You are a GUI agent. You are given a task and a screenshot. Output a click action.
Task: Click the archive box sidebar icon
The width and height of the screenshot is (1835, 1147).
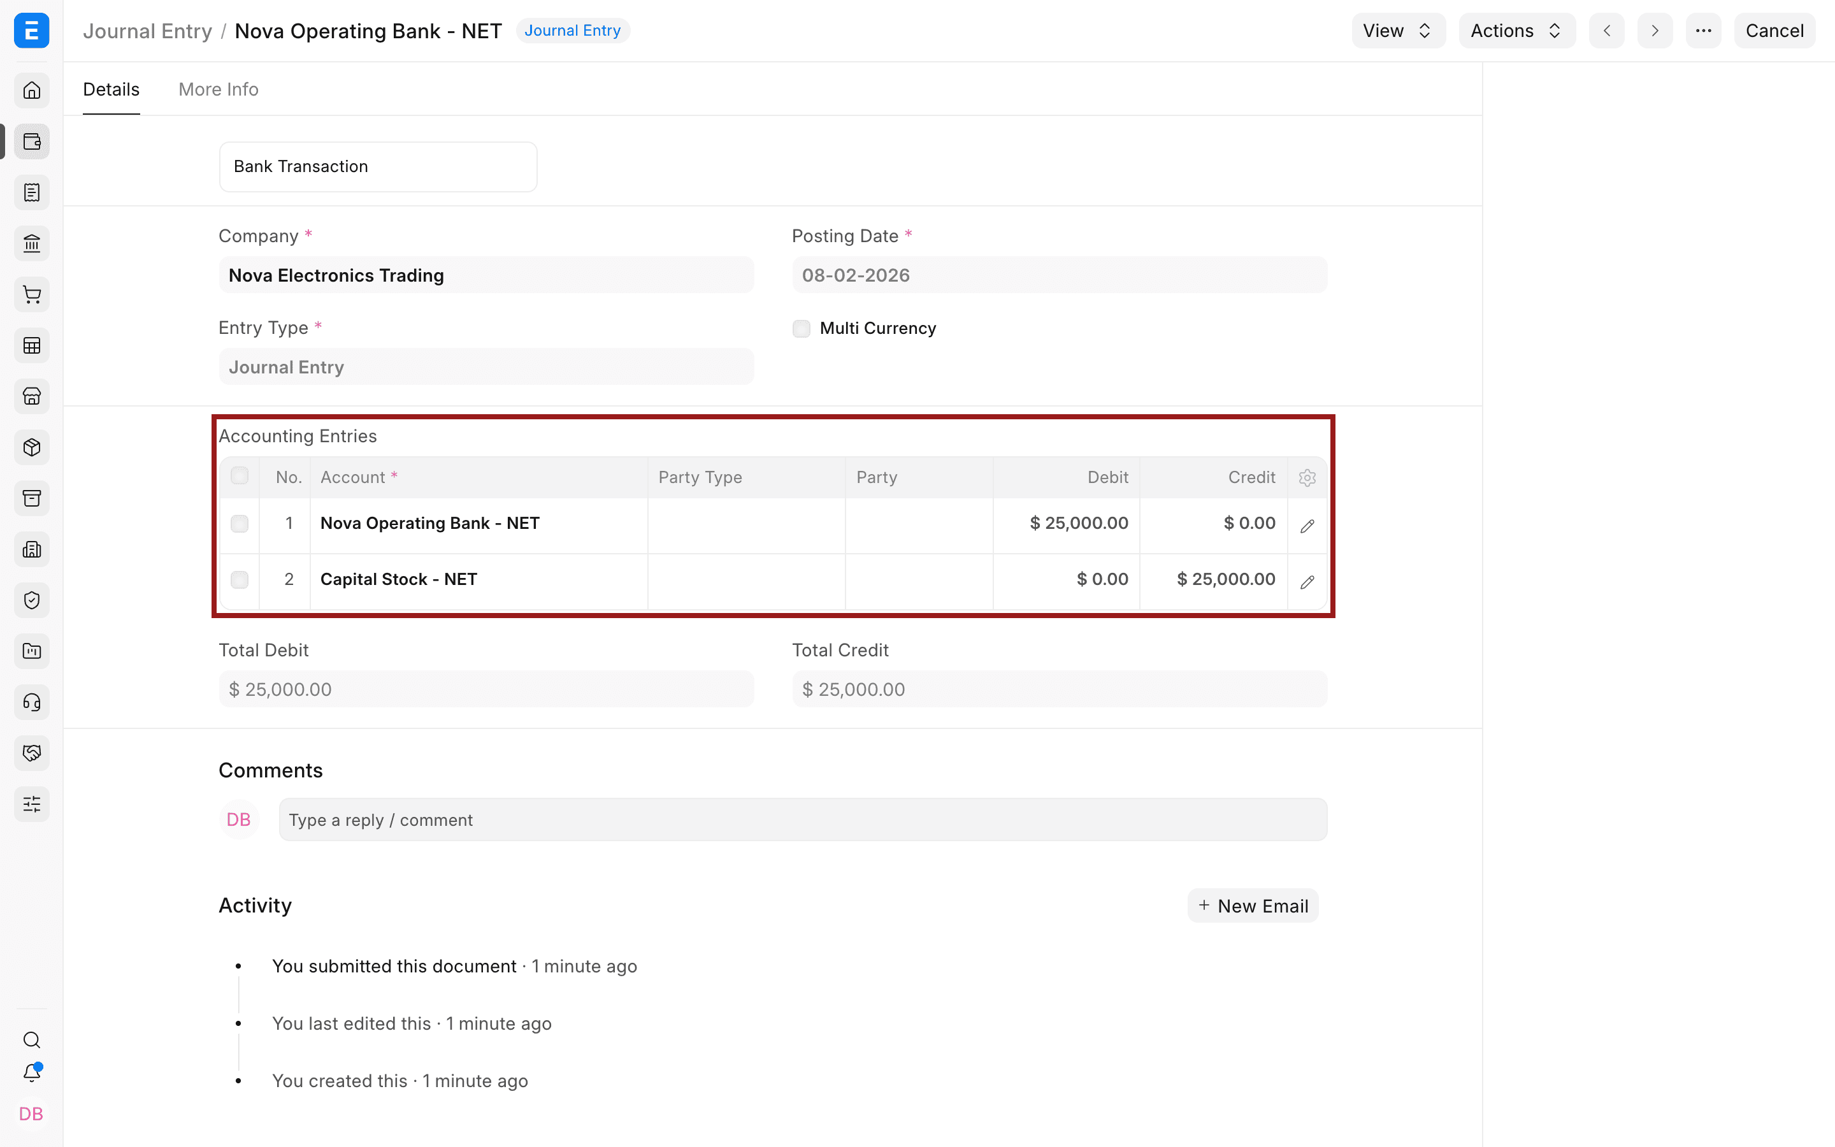32,498
